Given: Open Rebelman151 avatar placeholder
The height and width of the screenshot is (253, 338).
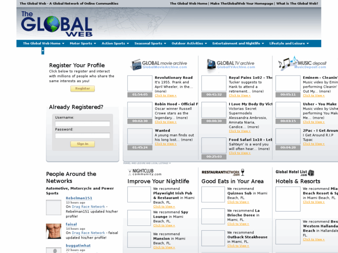Looking at the screenshot, I should coord(53,208).
